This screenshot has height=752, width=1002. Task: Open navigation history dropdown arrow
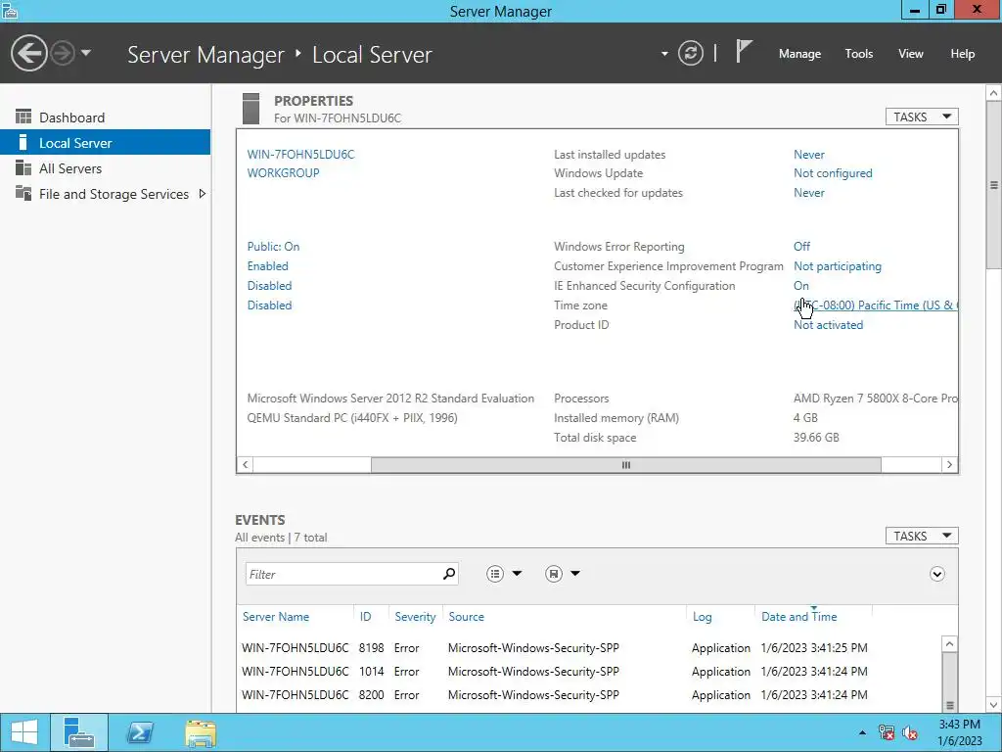86,53
